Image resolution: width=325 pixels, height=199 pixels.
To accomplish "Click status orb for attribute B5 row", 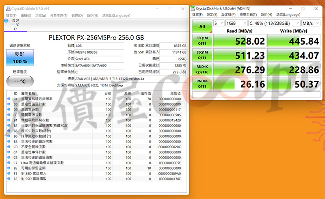I will 9,131.
